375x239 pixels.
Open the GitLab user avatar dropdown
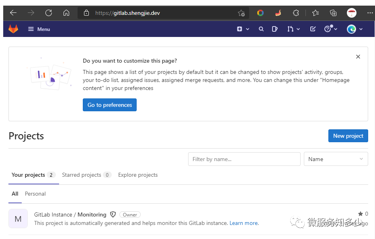pyautogui.click(x=355, y=29)
